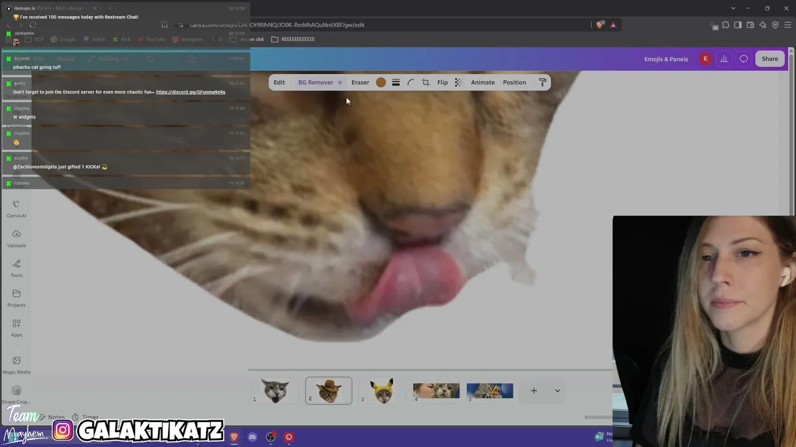Open the Shape Crop sidebar app
Viewport: 796px width, 447px height.
point(16,395)
